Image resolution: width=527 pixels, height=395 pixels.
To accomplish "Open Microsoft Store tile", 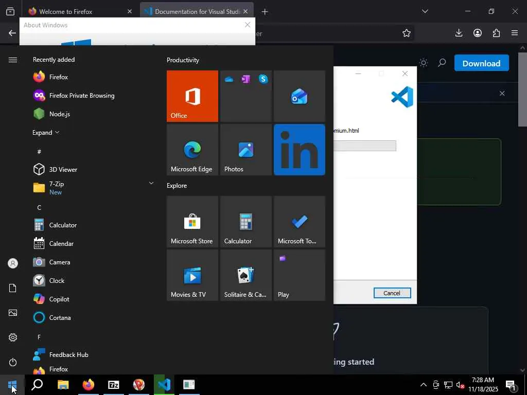I will (192, 222).
